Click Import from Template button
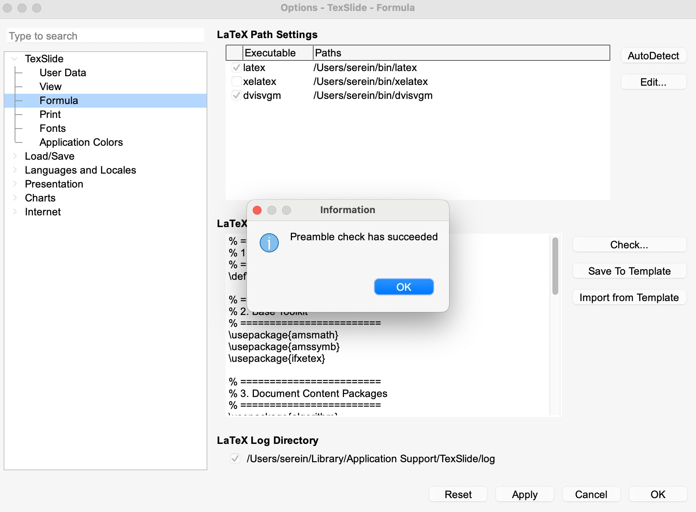Viewport: 696px width, 512px height. tap(629, 297)
